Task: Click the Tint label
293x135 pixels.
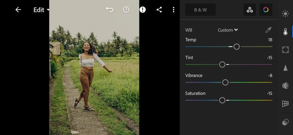Action: click(x=189, y=58)
